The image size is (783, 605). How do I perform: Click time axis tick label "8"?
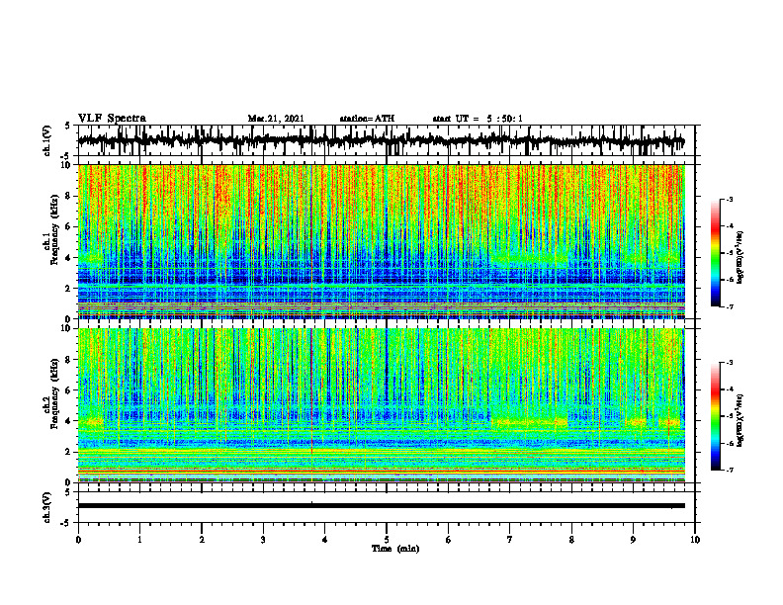571,540
